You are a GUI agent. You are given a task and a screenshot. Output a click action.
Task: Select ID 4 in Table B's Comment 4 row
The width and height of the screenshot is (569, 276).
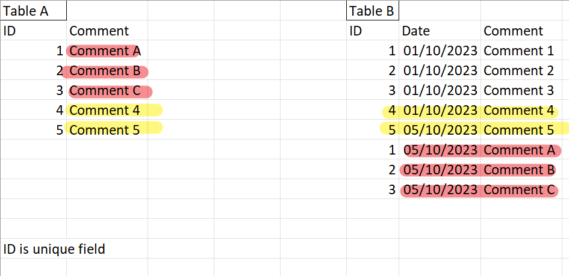(373, 110)
